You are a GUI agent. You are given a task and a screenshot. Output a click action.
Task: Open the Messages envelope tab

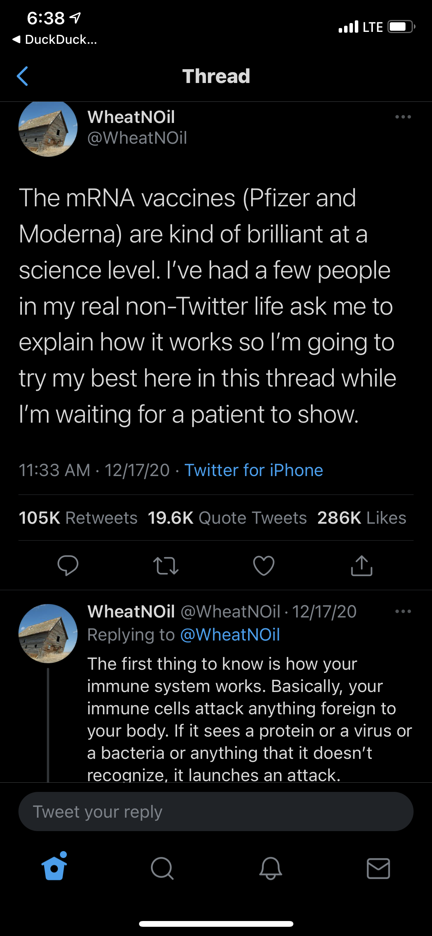pos(378,868)
